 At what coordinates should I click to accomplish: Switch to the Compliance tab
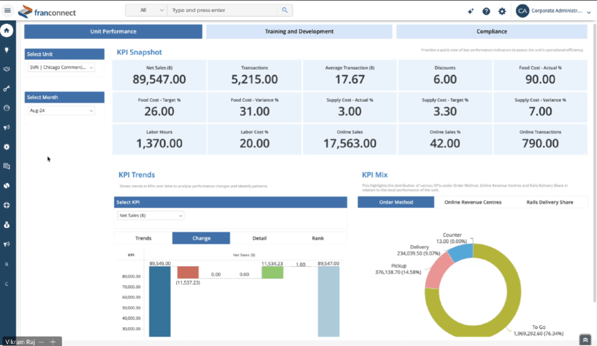click(491, 31)
